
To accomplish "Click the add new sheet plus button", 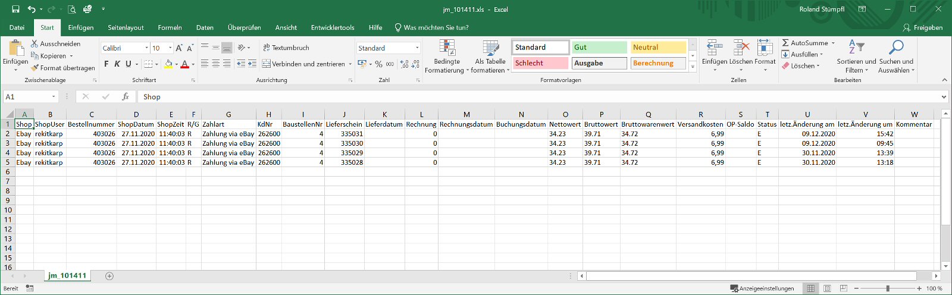I will pyautogui.click(x=109, y=276).
